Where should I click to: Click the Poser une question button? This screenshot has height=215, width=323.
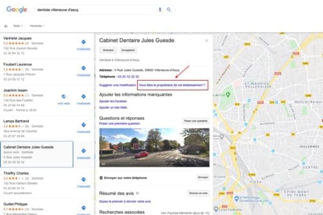pos(196,121)
